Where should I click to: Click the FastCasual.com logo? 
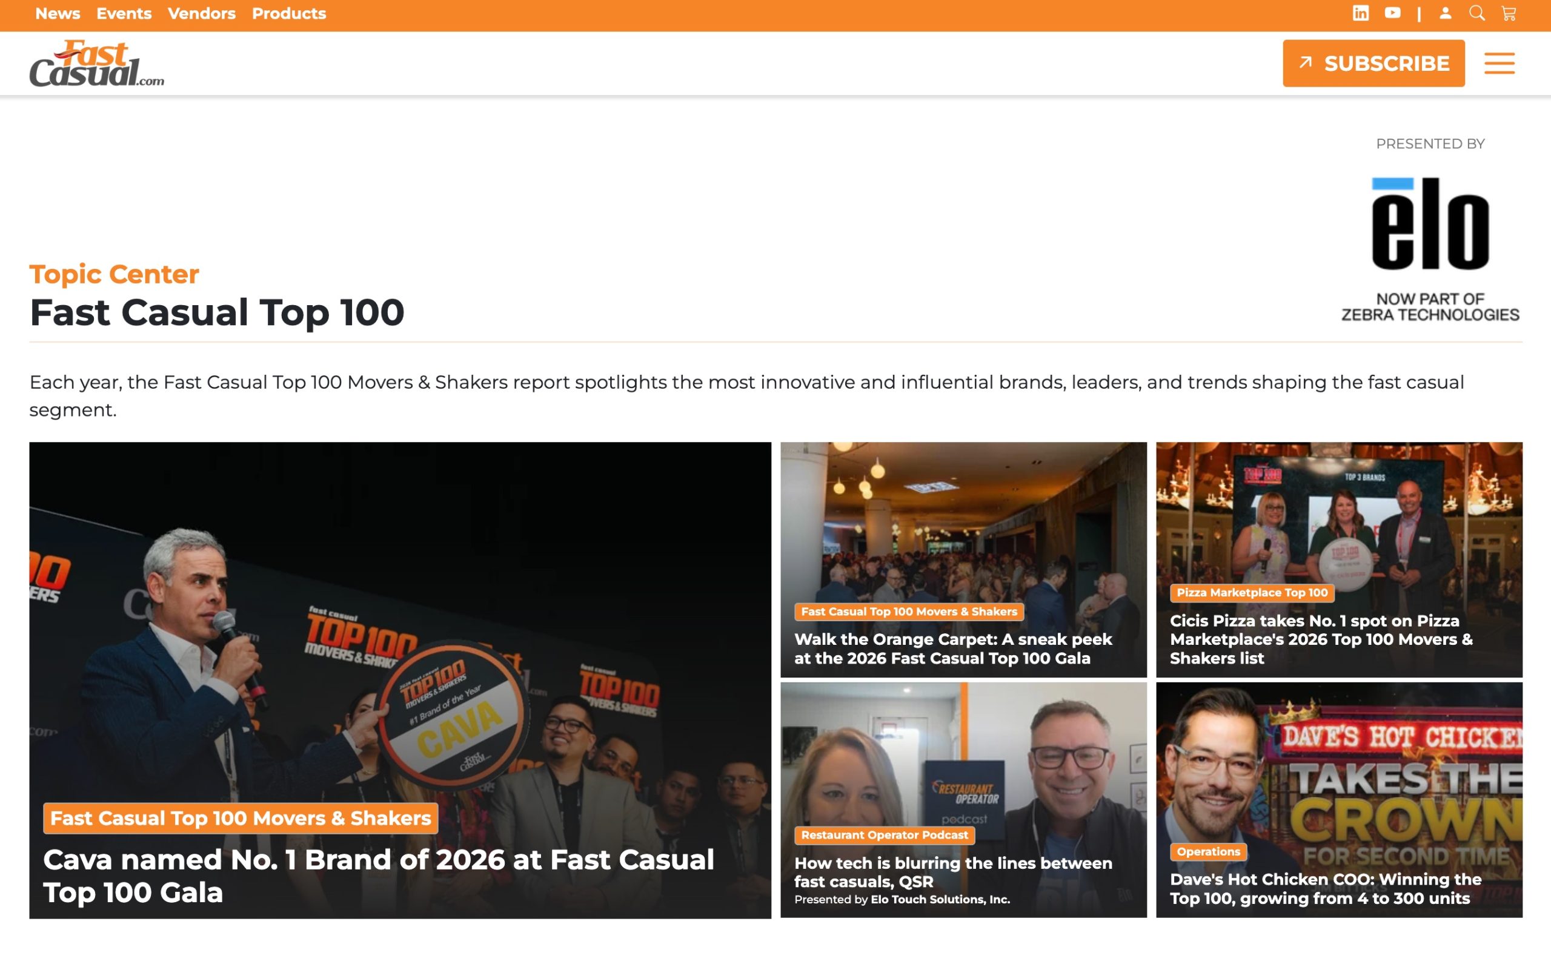(96, 63)
